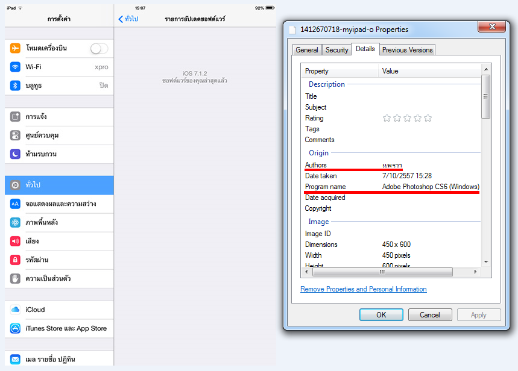
Task: Click the Tags property row
Action: click(x=391, y=129)
